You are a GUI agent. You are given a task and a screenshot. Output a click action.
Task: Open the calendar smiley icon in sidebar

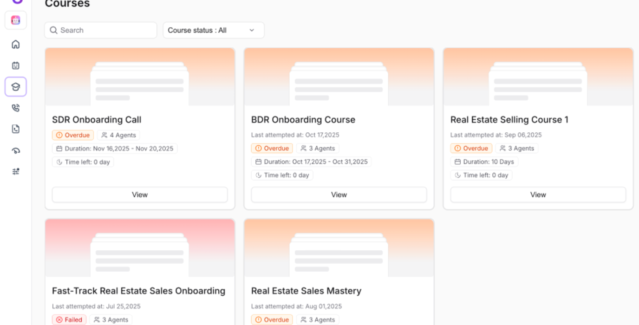[16, 65]
